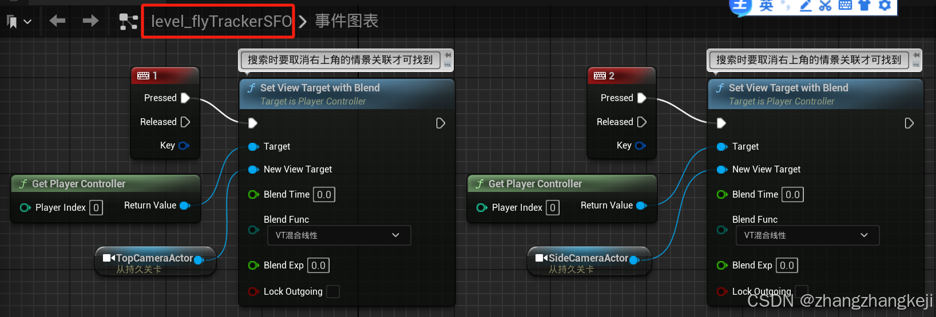Open the 事件图表 breadcrumb
Viewport: 936px width, 317px height.
click(x=347, y=21)
